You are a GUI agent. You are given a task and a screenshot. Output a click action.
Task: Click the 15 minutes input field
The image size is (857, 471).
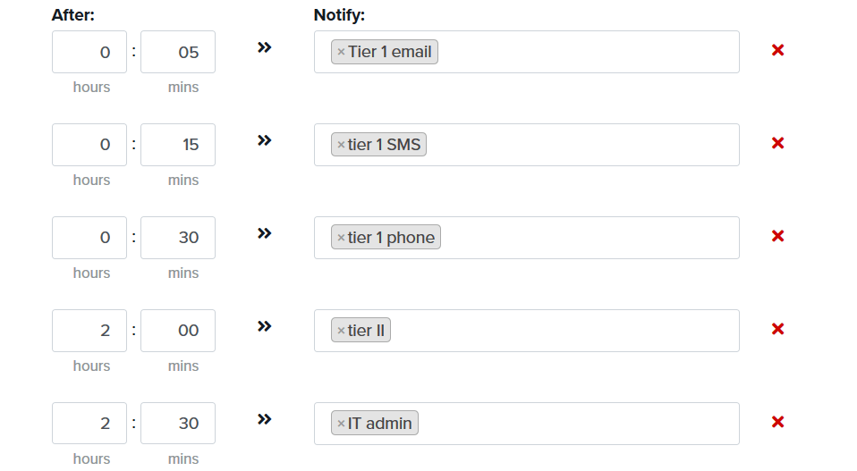point(178,145)
